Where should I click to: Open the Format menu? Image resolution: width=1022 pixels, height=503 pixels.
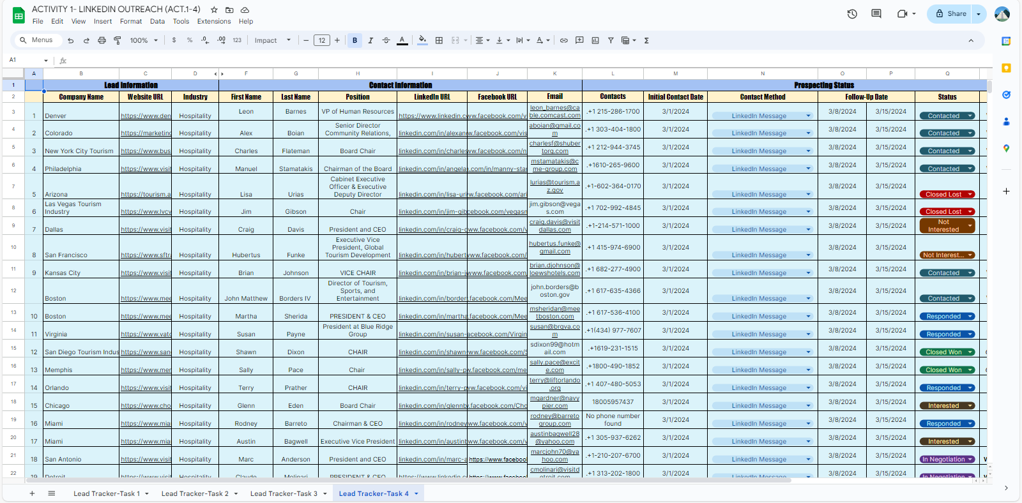[x=131, y=21]
